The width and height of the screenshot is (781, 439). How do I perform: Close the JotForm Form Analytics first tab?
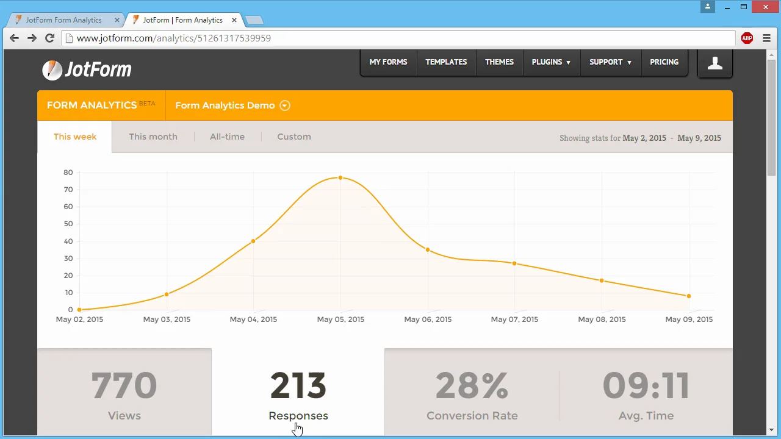click(117, 20)
